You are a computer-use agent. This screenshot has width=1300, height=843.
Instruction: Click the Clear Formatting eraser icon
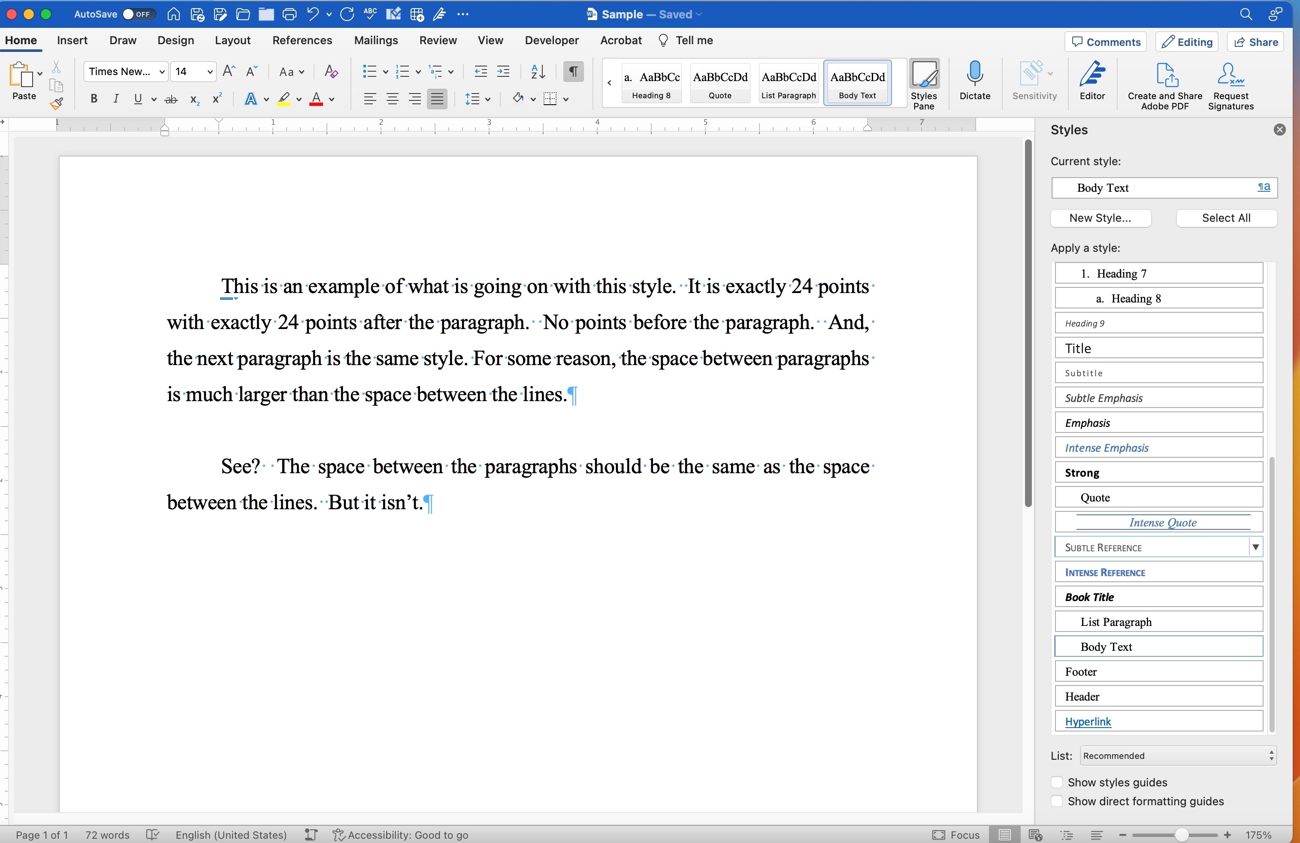tap(331, 72)
